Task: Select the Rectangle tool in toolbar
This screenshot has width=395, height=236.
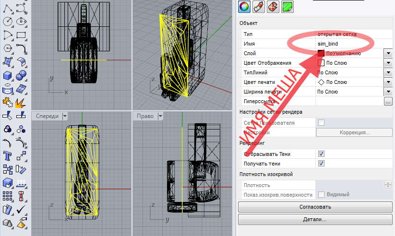Action: pyautogui.click(x=21, y=35)
